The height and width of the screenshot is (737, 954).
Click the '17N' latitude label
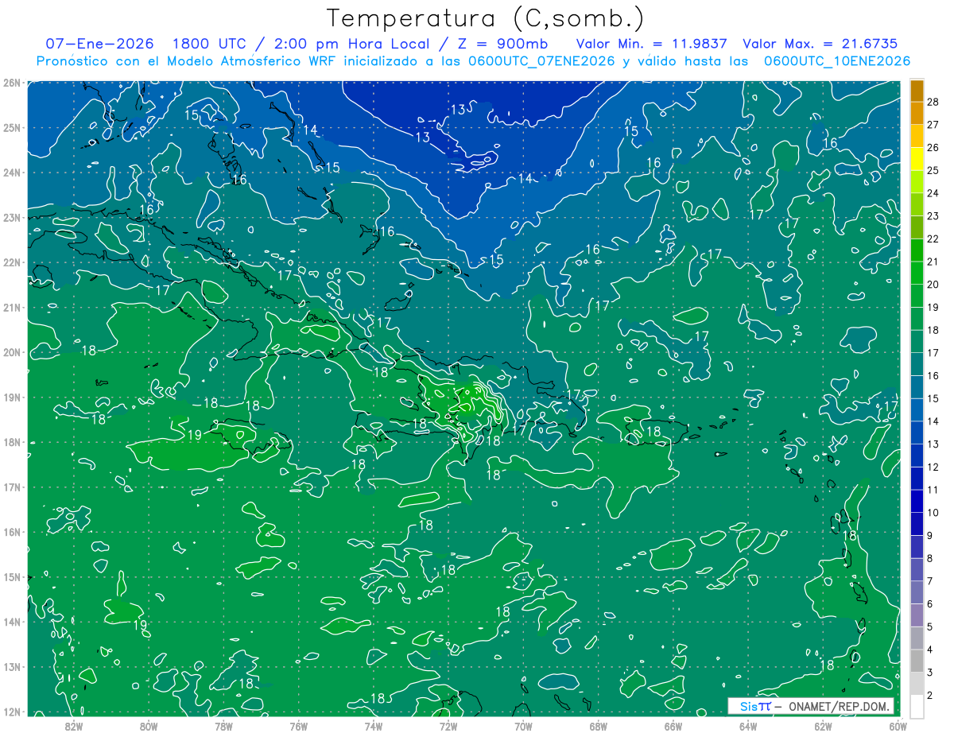pos(12,487)
